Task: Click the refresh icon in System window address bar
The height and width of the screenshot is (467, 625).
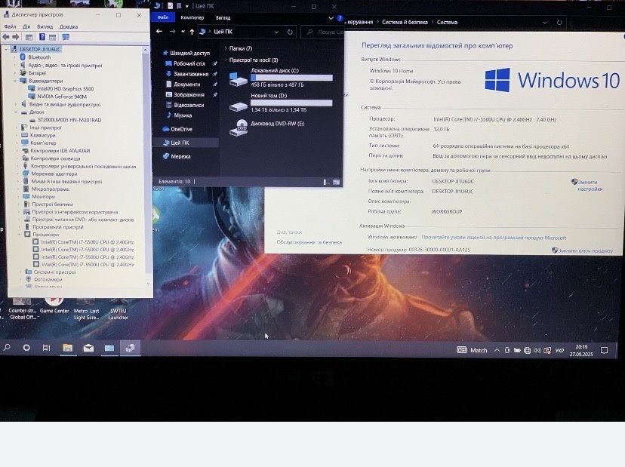Action: pos(559,23)
